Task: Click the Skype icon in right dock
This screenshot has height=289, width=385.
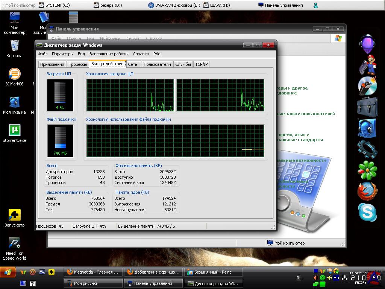Action: (x=367, y=212)
